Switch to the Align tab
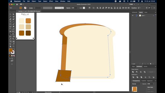Viewport: 165px width, 93px height. tap(133, 67)
